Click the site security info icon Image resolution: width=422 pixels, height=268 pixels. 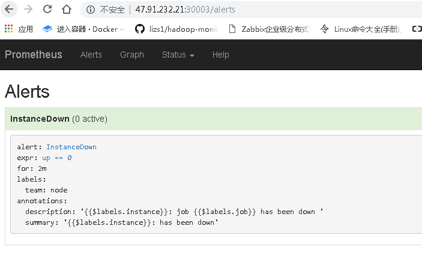point(91,10)
